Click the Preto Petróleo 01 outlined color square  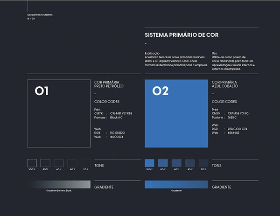pos(59,113)
